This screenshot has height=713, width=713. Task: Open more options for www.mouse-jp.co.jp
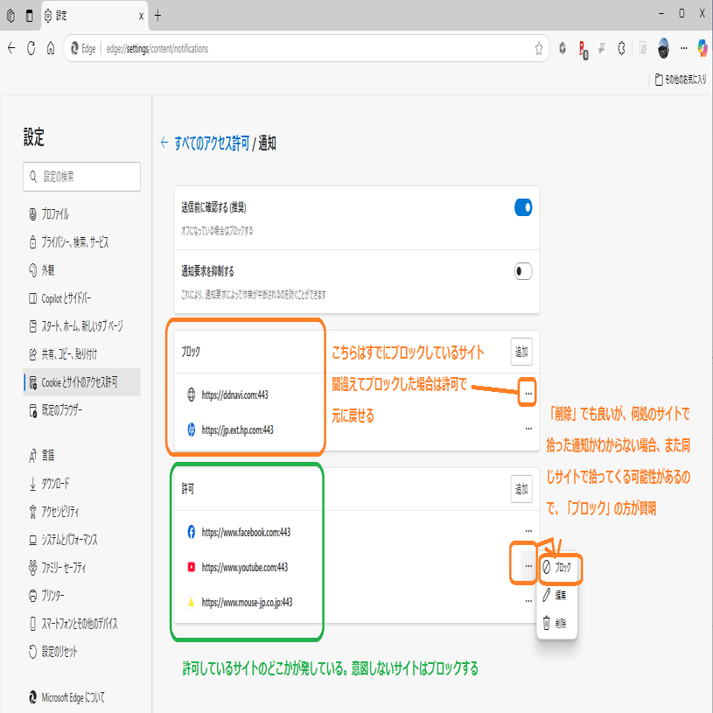[528, 601]
